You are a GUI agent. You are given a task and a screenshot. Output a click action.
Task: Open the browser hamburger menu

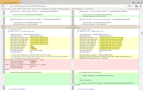[x=133, y=3]
